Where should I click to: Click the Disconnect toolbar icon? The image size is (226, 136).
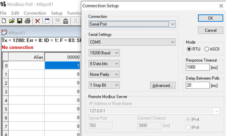[x=66, y=21]
